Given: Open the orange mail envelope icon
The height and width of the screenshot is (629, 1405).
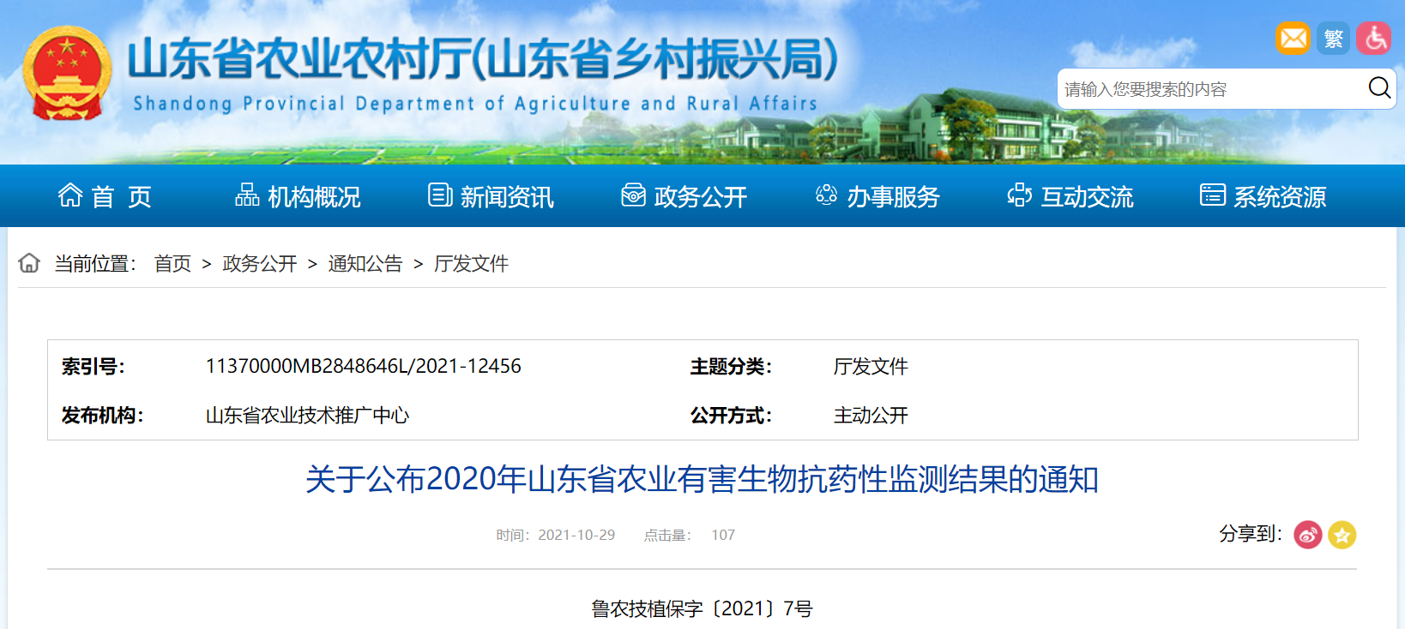Looking at the screenshot, I should pos(1293,39).
